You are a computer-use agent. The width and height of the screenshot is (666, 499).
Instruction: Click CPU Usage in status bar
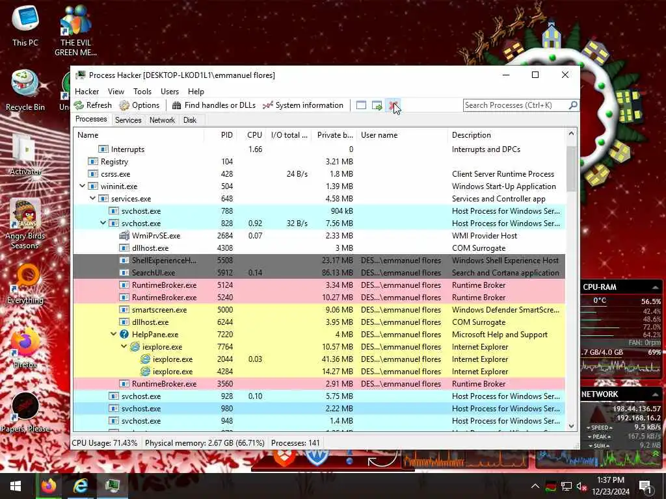pos(105,443)
